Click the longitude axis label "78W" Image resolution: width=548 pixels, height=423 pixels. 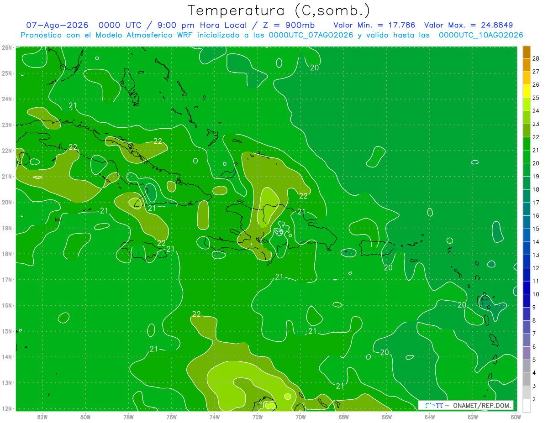click(x=128, y=417)
